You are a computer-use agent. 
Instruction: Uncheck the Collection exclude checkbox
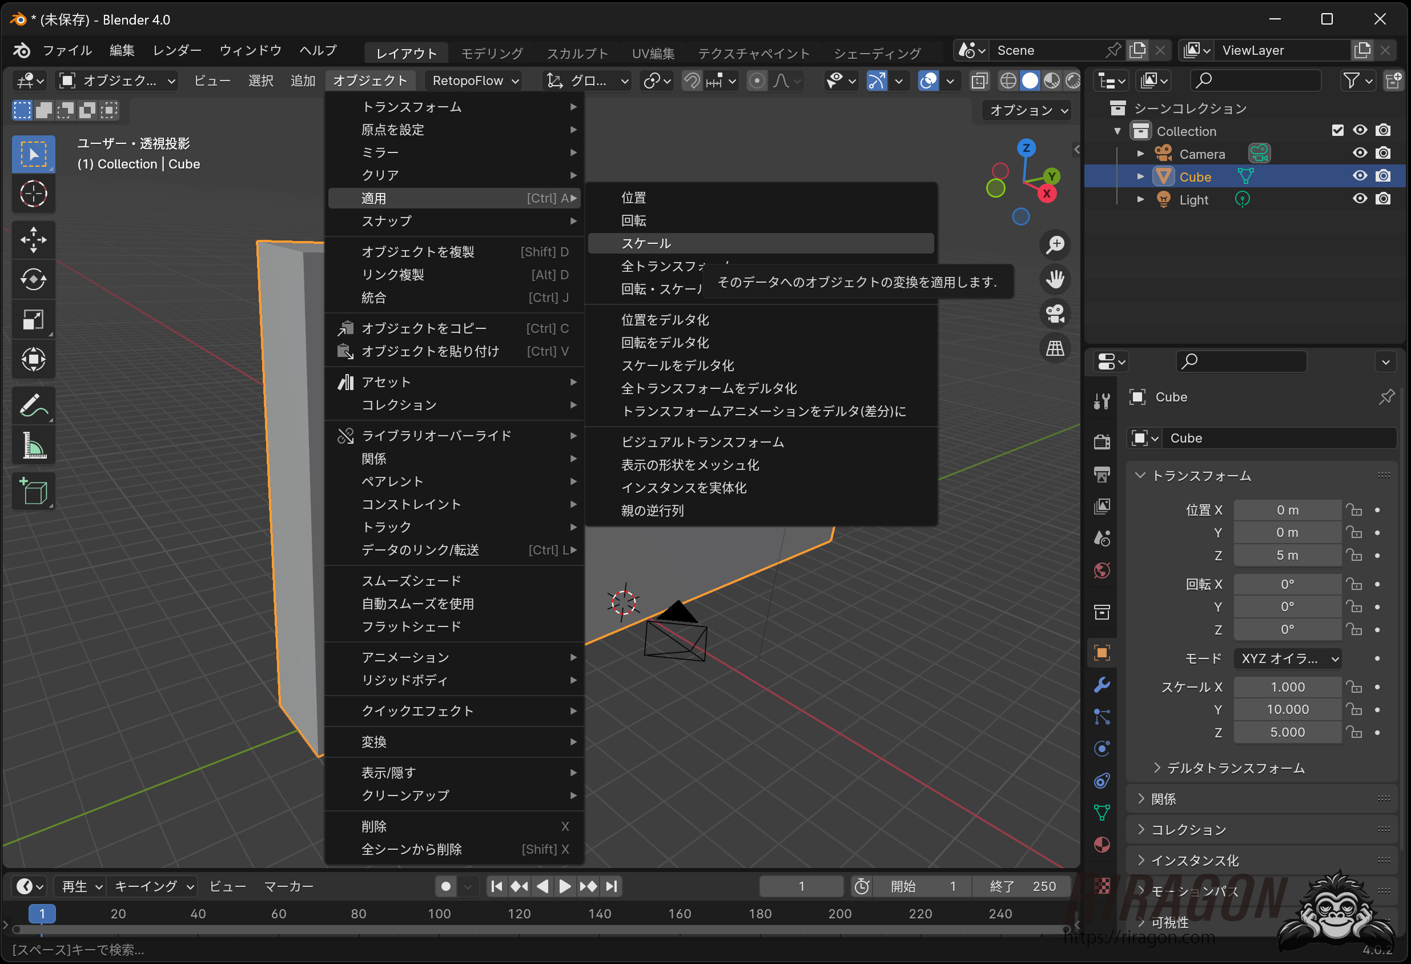[1337, 131]
